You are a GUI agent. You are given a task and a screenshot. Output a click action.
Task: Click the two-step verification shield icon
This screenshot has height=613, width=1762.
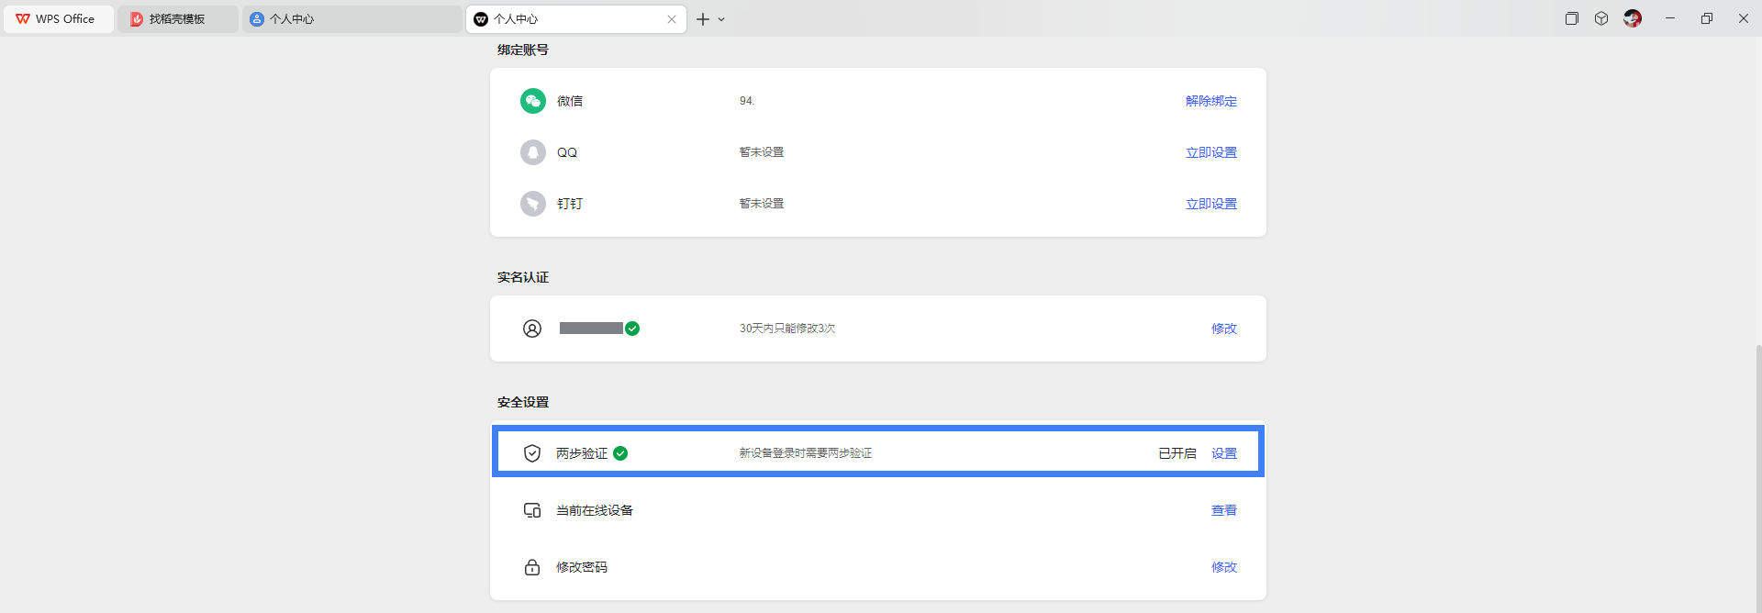(x=532, y=453)
